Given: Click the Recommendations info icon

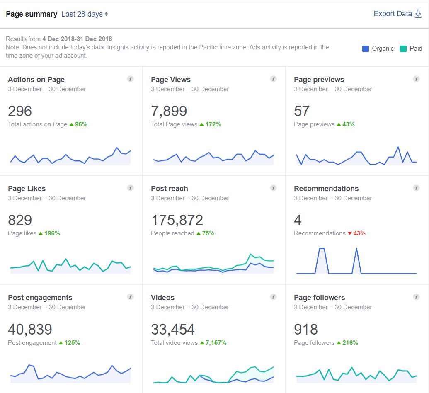Looking at the screenshot, I should tap(416, 188).
